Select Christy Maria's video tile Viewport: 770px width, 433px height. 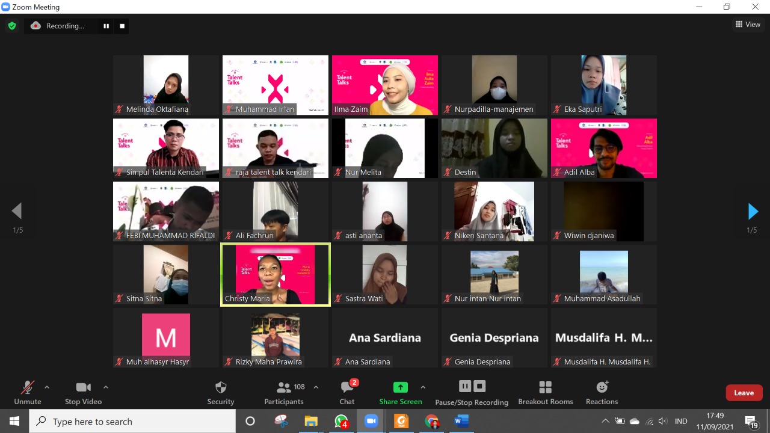pos(276,274)
